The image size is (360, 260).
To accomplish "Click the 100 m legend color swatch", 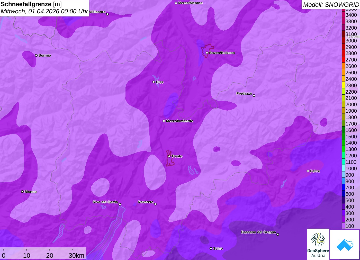I will [x=344, y=226].
